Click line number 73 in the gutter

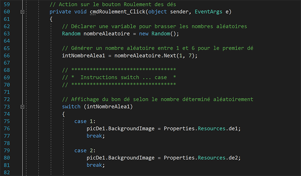click(x=7, y=107)
